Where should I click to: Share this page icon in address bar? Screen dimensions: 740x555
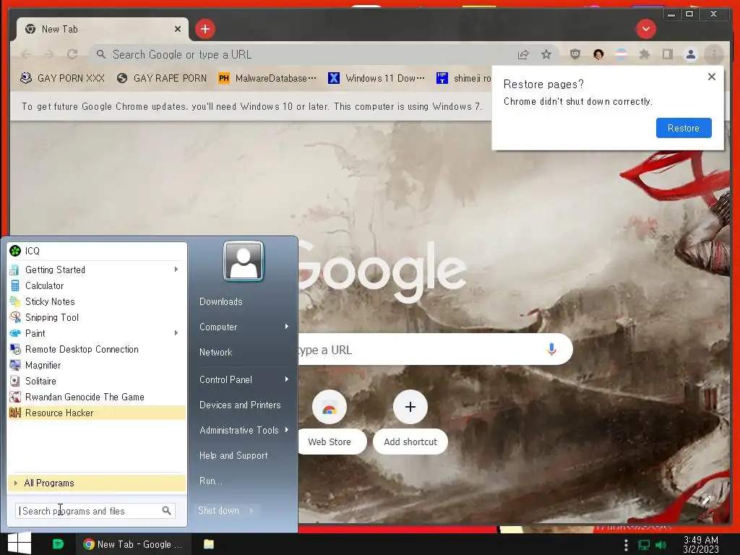point(523,55)
